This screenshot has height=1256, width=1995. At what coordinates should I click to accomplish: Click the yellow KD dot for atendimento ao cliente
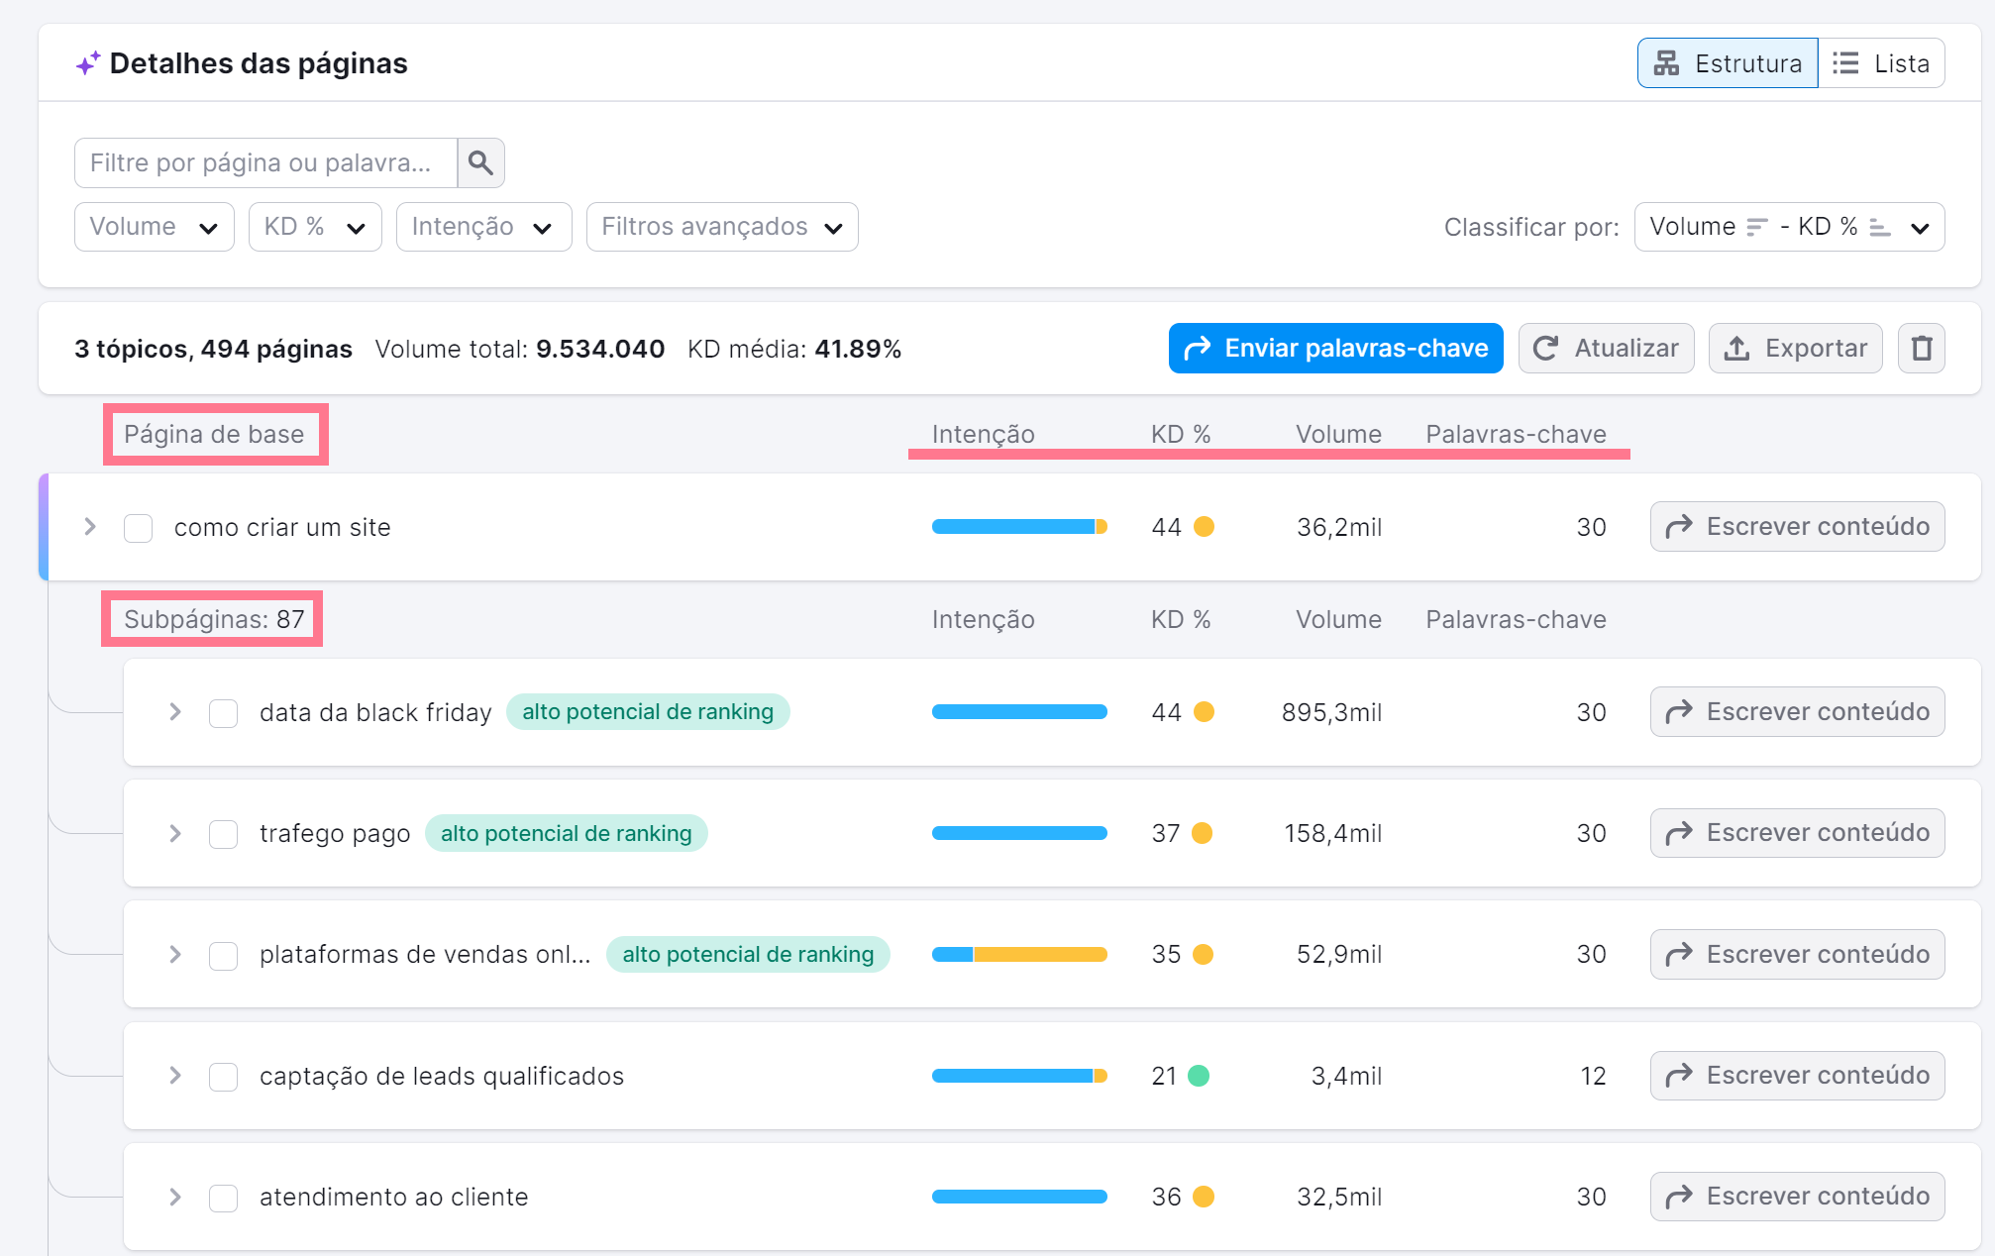(1204, 1197)
